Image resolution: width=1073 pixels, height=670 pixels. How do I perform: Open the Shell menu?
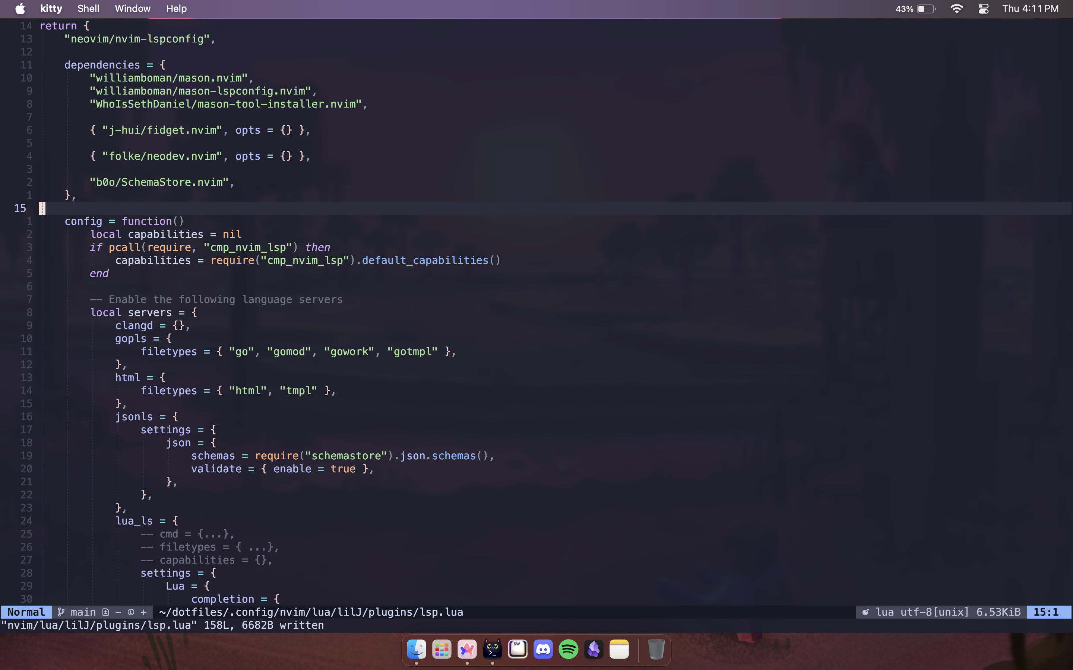(88, 9)
